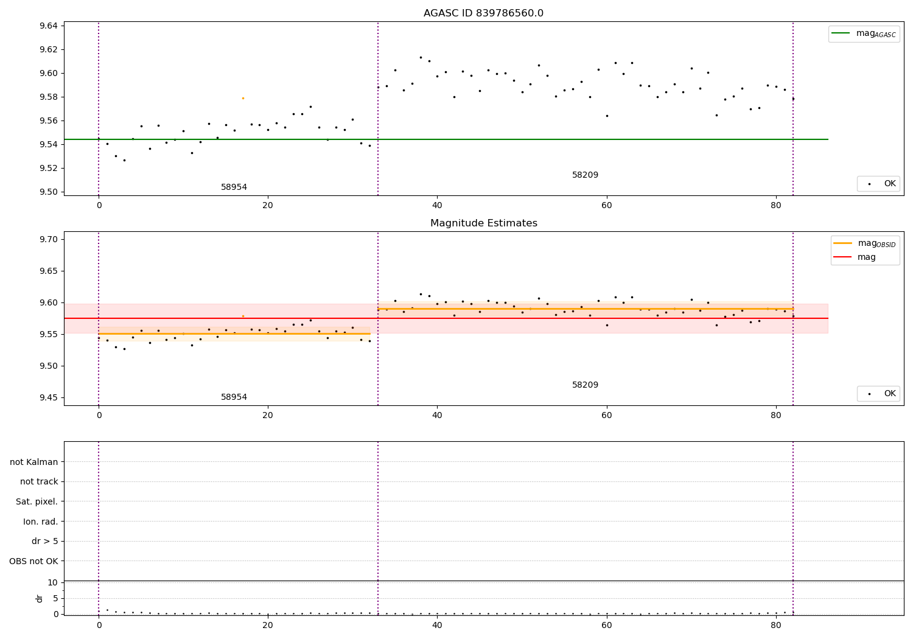Click the 58209 label in top plot
The image size is (913, 639).
[585, 175]
